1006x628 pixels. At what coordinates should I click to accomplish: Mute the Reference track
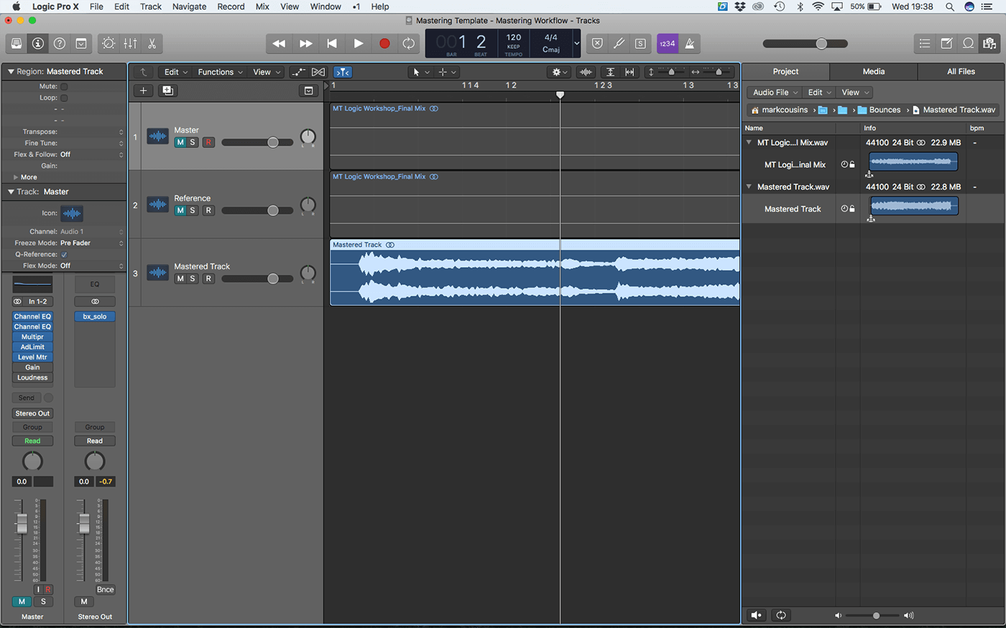[x=180, y=210]
